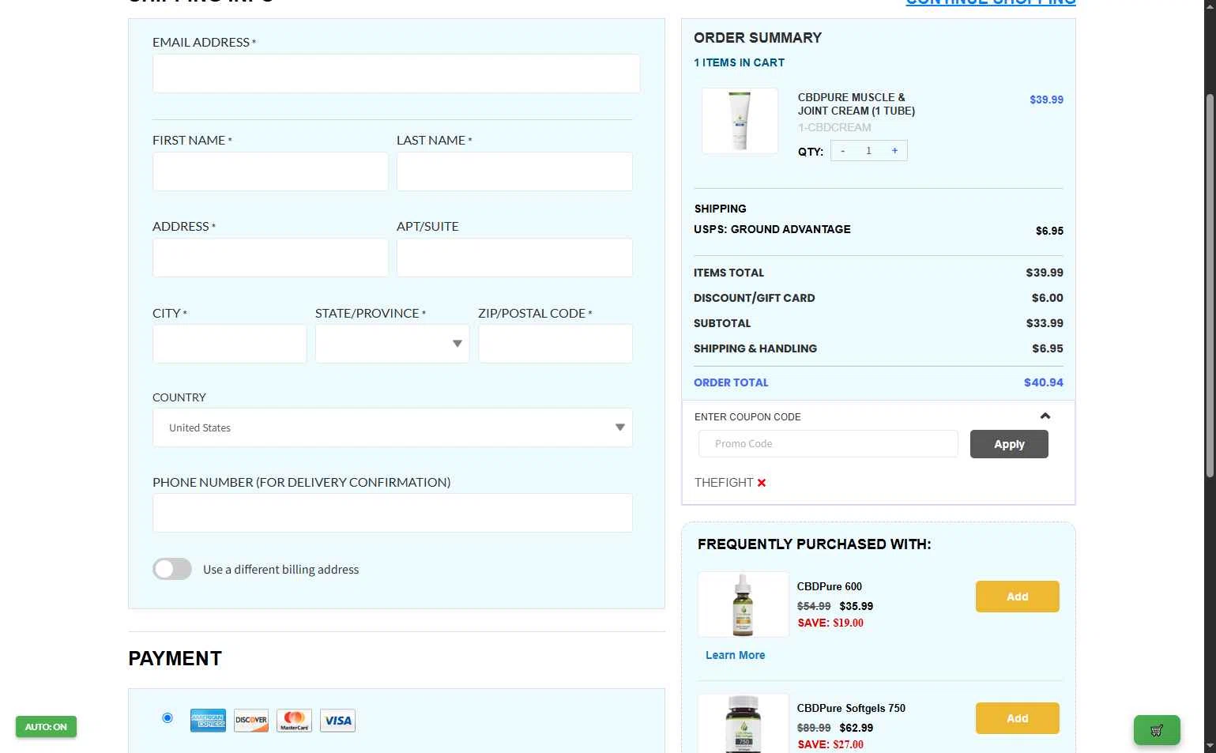Decrease quantity with the minus button
Viewport: 1216px width, 753px height.
click(x=843, y=151)
